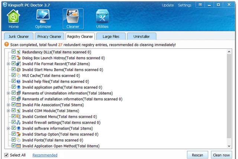Click the Invalid firewall settings icon
This screenshot has width=238, height=159.
tap(18, 123)
